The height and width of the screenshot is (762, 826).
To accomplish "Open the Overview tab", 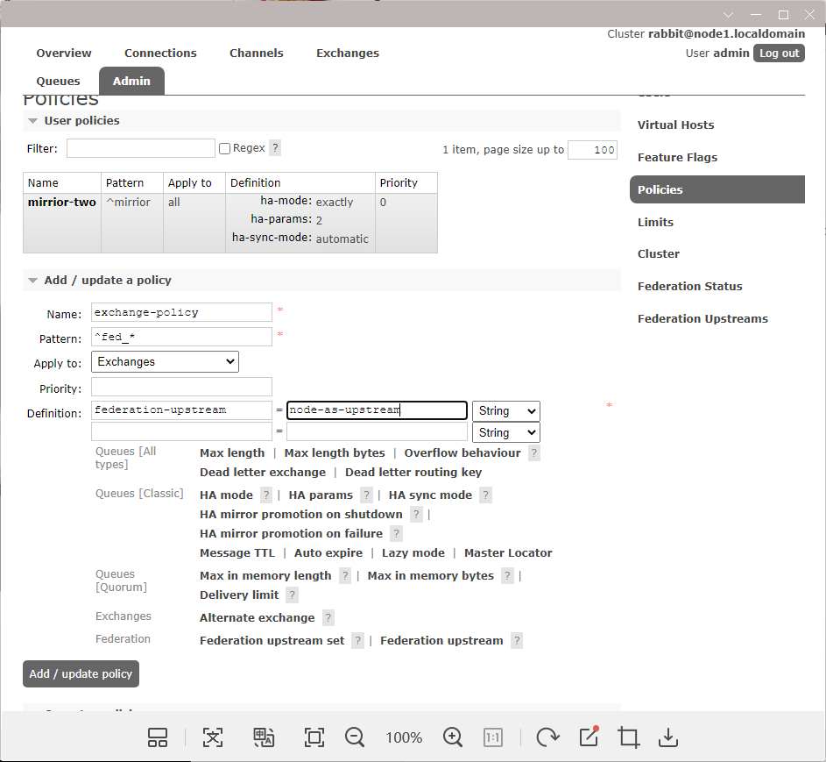I will coord(64,53).
